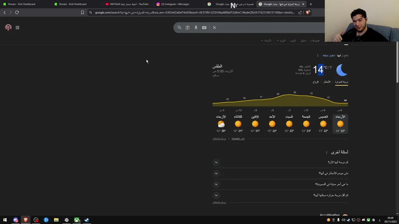Expand question كم أقل درجة حرارة سجلتها أبها؟
This screenshot has height=224, width=399.
(x=280, y=195)
